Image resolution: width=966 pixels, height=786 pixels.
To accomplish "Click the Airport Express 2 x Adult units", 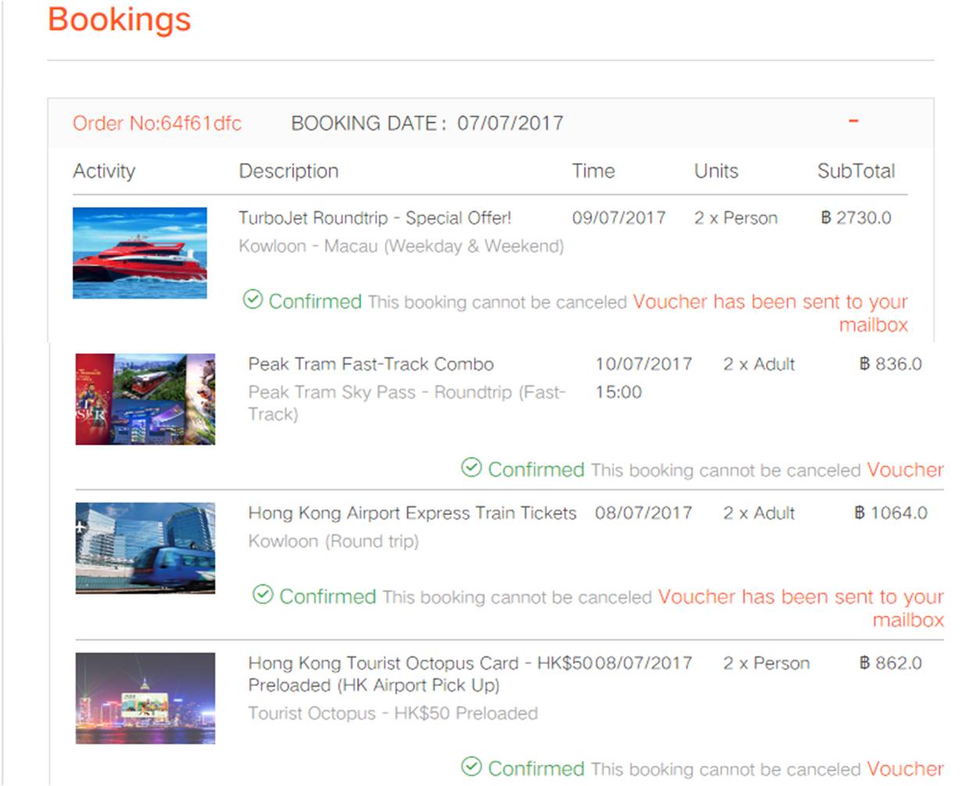I will (759, 513).
